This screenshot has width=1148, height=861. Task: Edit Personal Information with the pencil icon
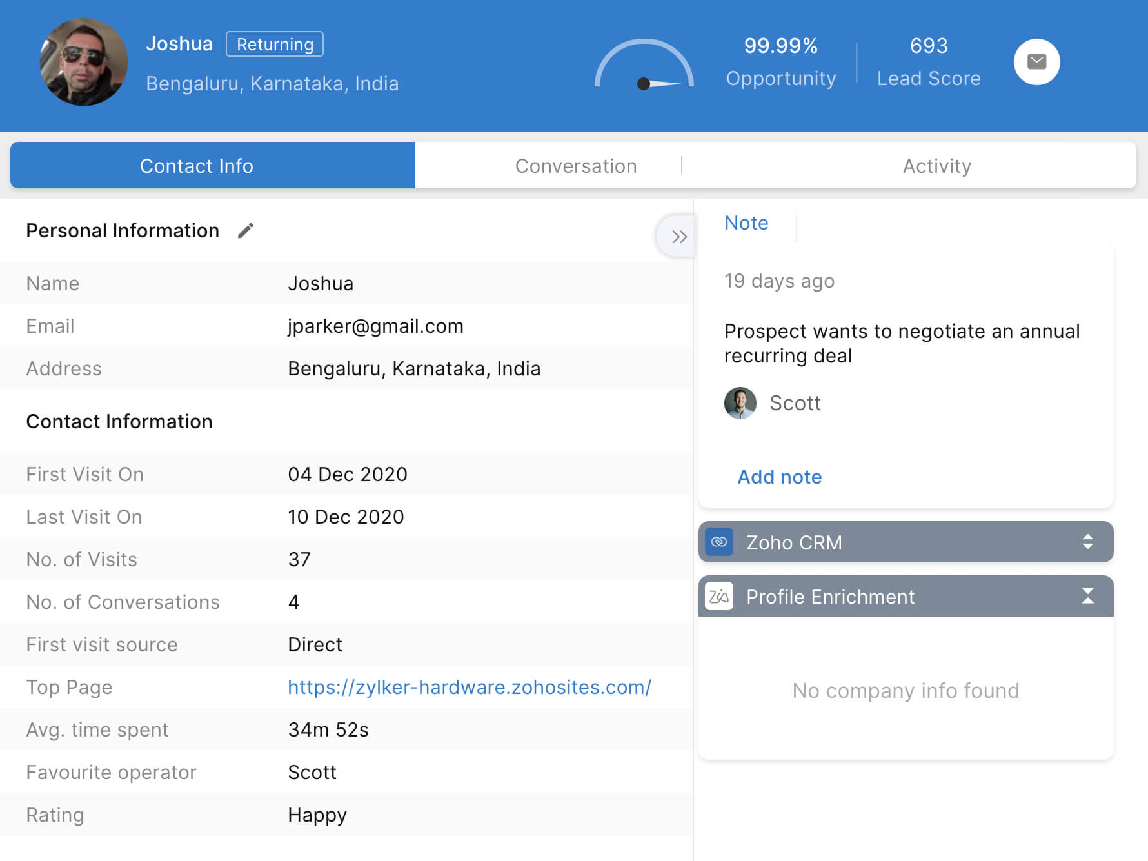tap(246, 231)
